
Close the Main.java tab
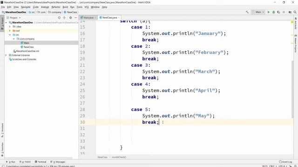95,18
